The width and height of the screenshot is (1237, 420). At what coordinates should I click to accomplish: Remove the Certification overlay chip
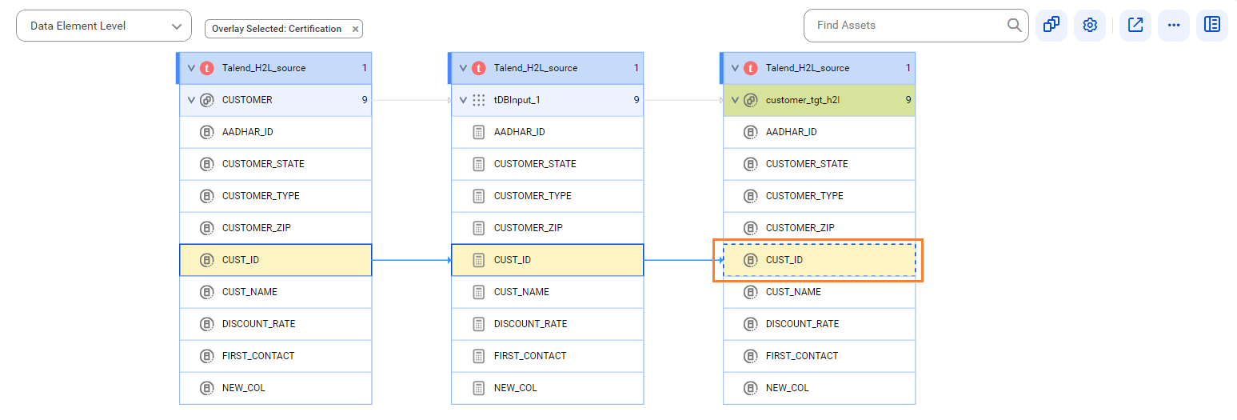click(x=356, y=29)
